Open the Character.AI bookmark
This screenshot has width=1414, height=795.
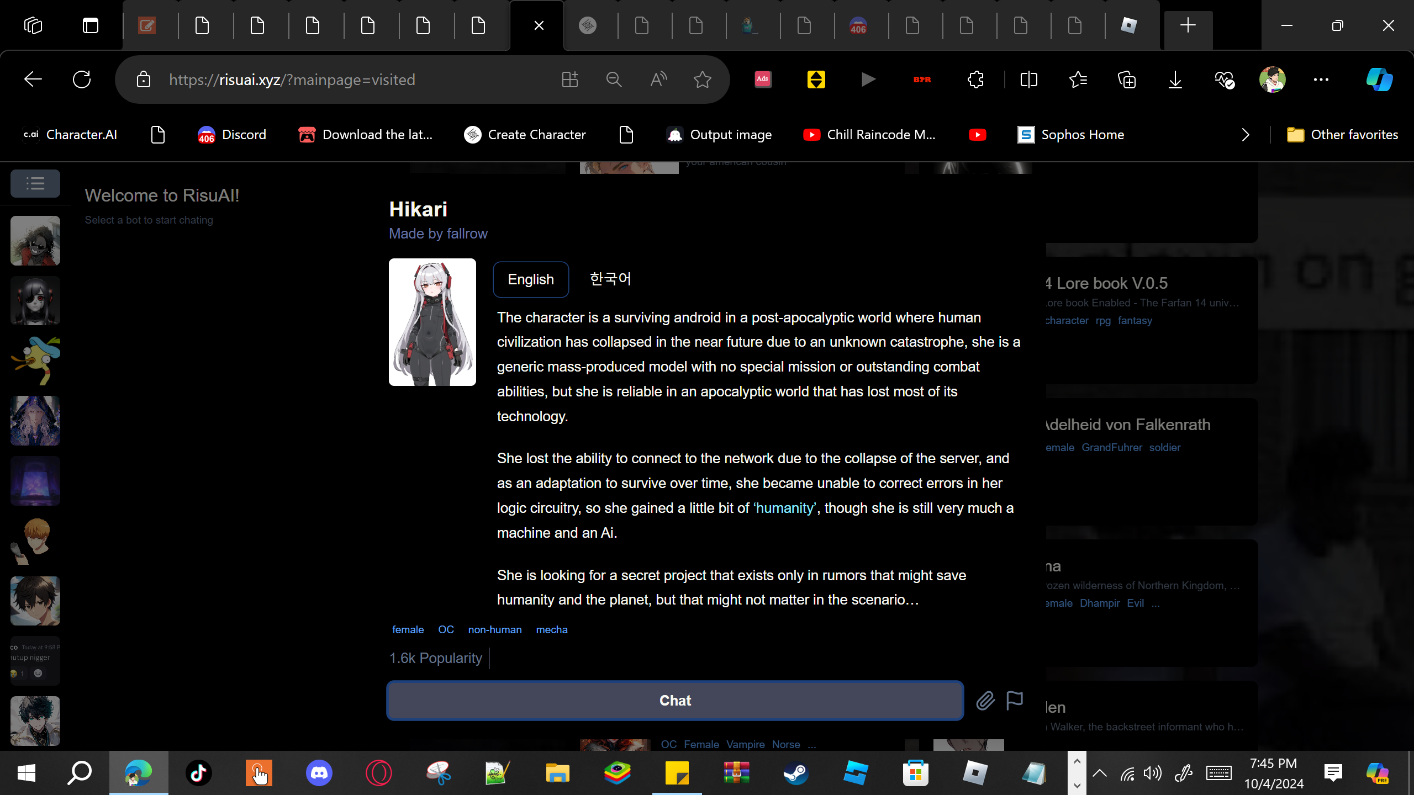click(x=70, y=135)
